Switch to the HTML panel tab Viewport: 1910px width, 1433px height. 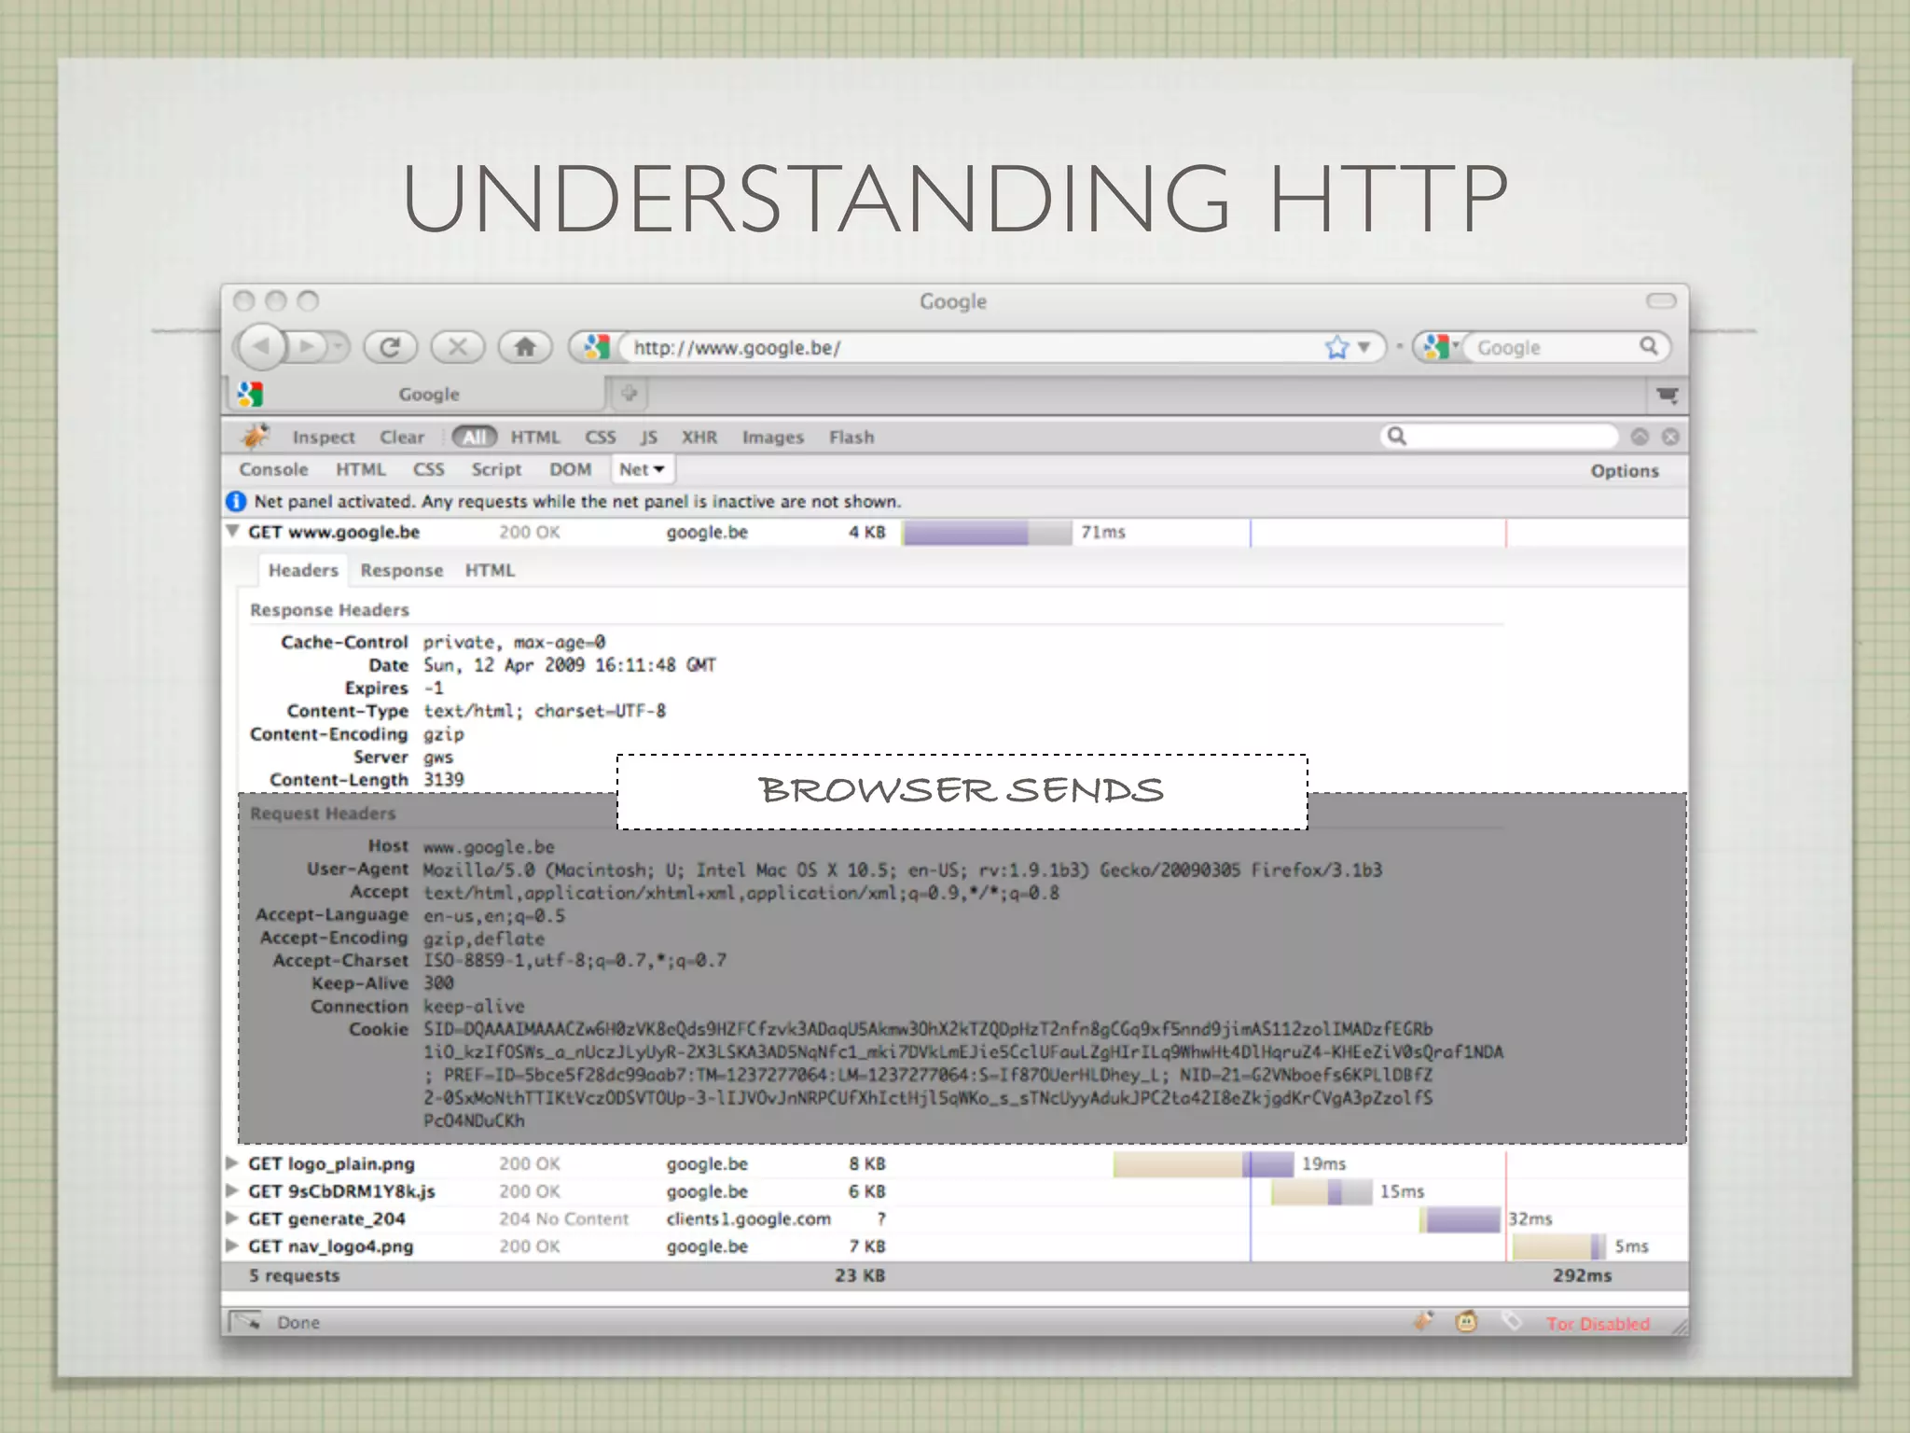pos(361,469)
